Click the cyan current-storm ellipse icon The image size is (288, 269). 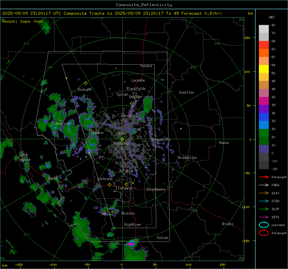tap(264, 225)
